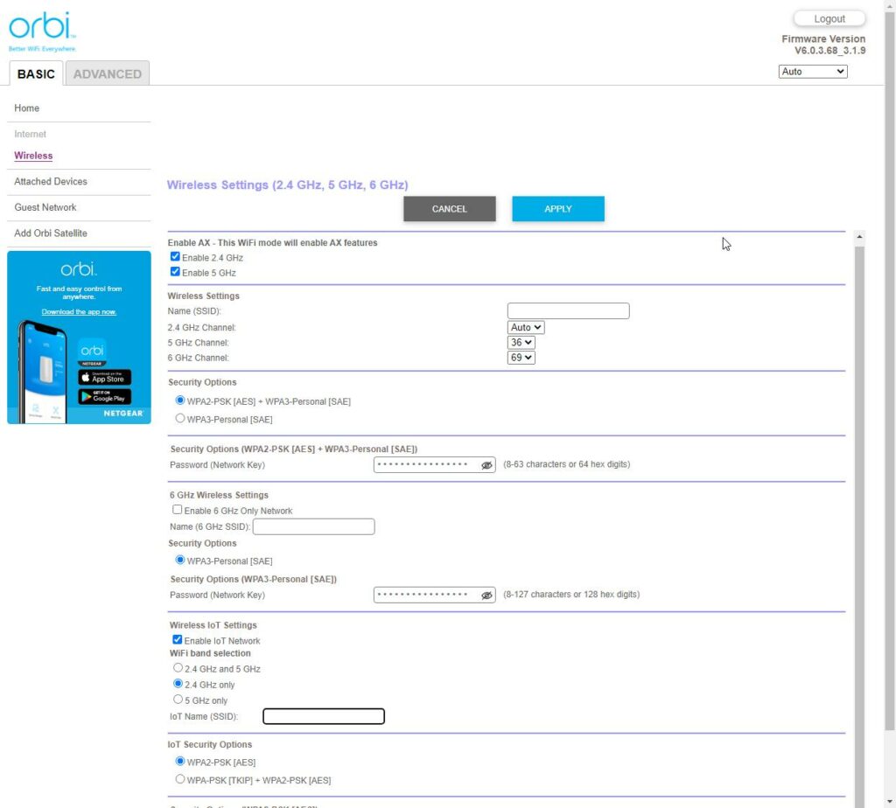Viewport: 896px width, 808px height.
Task: Expand the 5 GHz Channel dropdown
Action: (521, 343)
